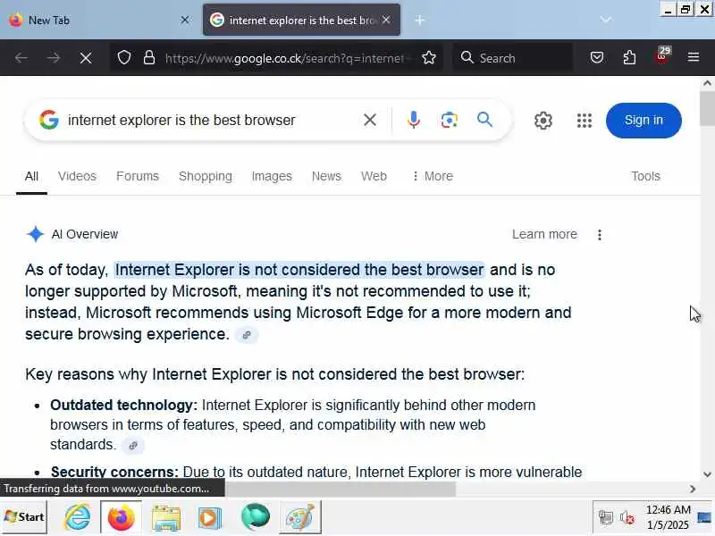
Task: Open extension icon with 29 badge
Action: [x=662, y=56]
